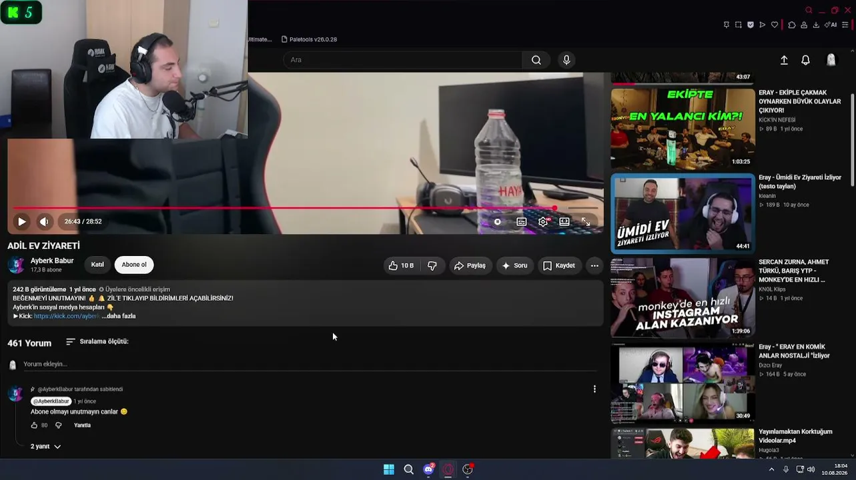Toggle the autoplay switch in the player
Screen dimensions: 856x480
[498, 222]
